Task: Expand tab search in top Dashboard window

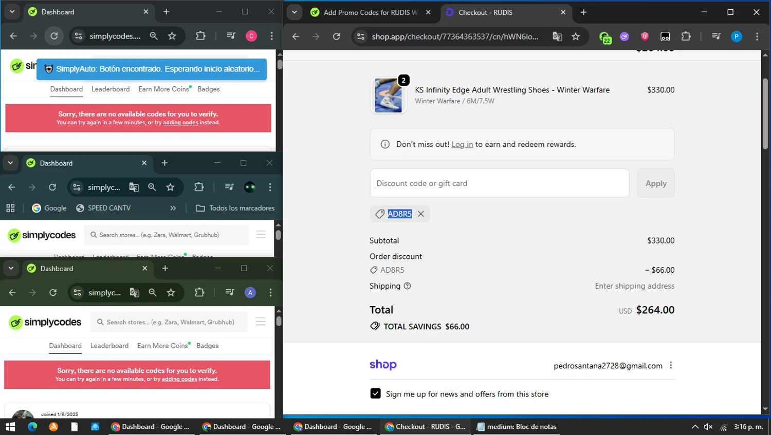Action: coord(12,12)
